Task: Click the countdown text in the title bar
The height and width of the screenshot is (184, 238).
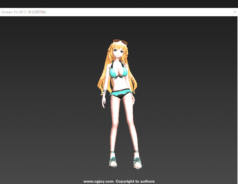Action: pos(35,12)
